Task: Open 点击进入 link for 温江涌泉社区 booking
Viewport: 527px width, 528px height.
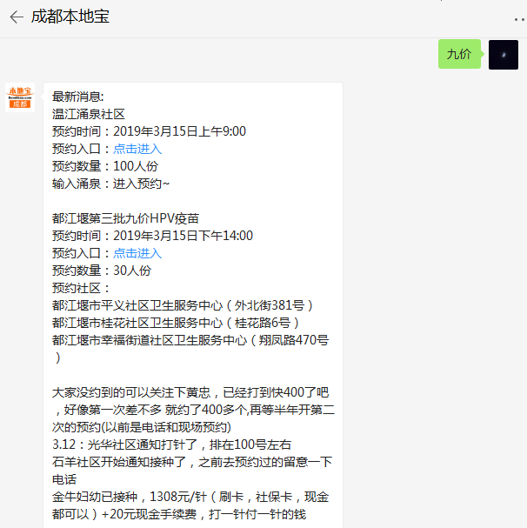Action: (x=137, y=149)
